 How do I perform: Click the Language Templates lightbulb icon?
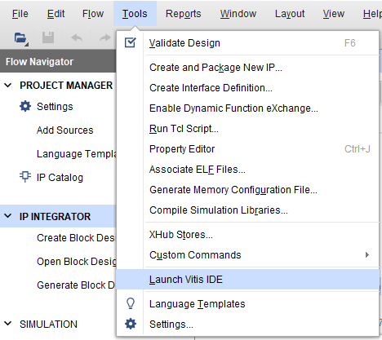pyautogui.click(x=131, y=303)
